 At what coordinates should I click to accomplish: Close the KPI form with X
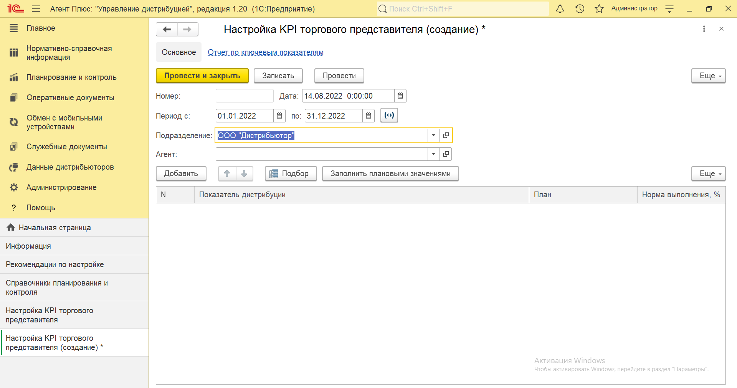coord(721,29)
